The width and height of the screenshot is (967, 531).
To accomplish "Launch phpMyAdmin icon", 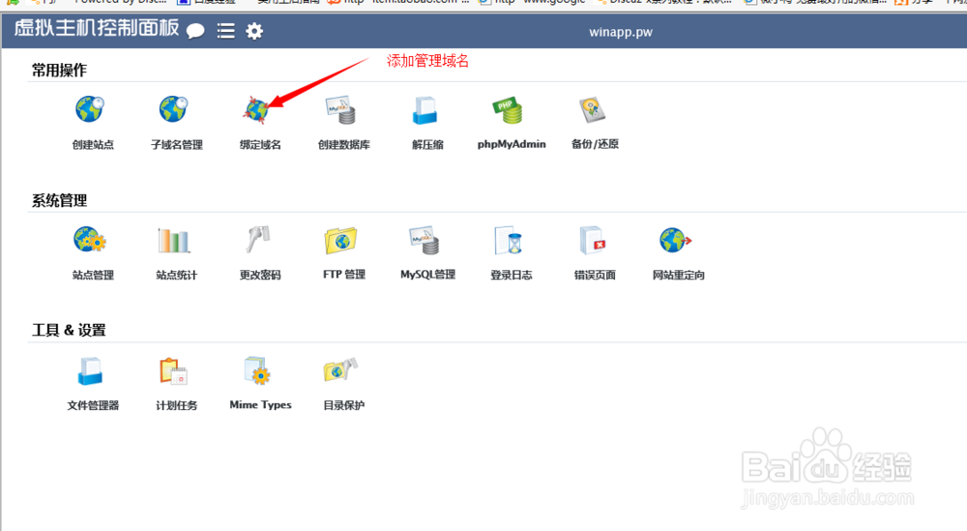I will point(509,110).
